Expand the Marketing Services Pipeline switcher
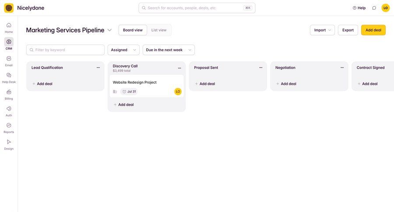Viewport: 394px width, 212px height. click(x=109, y=30)
